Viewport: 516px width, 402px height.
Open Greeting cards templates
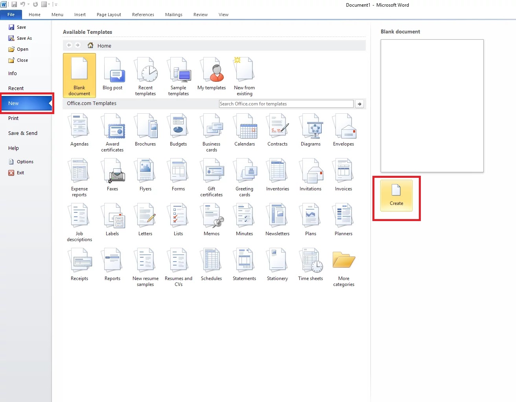(245, 177)
